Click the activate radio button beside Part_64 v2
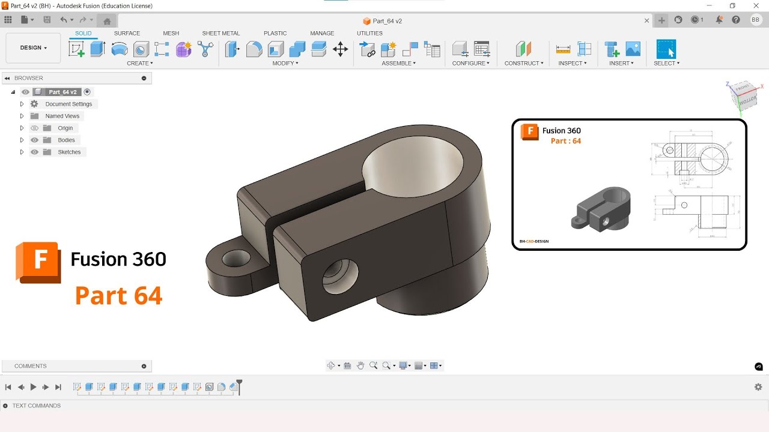Image resolution: width=769 pixels, height=432 pixels. (87, 92)
